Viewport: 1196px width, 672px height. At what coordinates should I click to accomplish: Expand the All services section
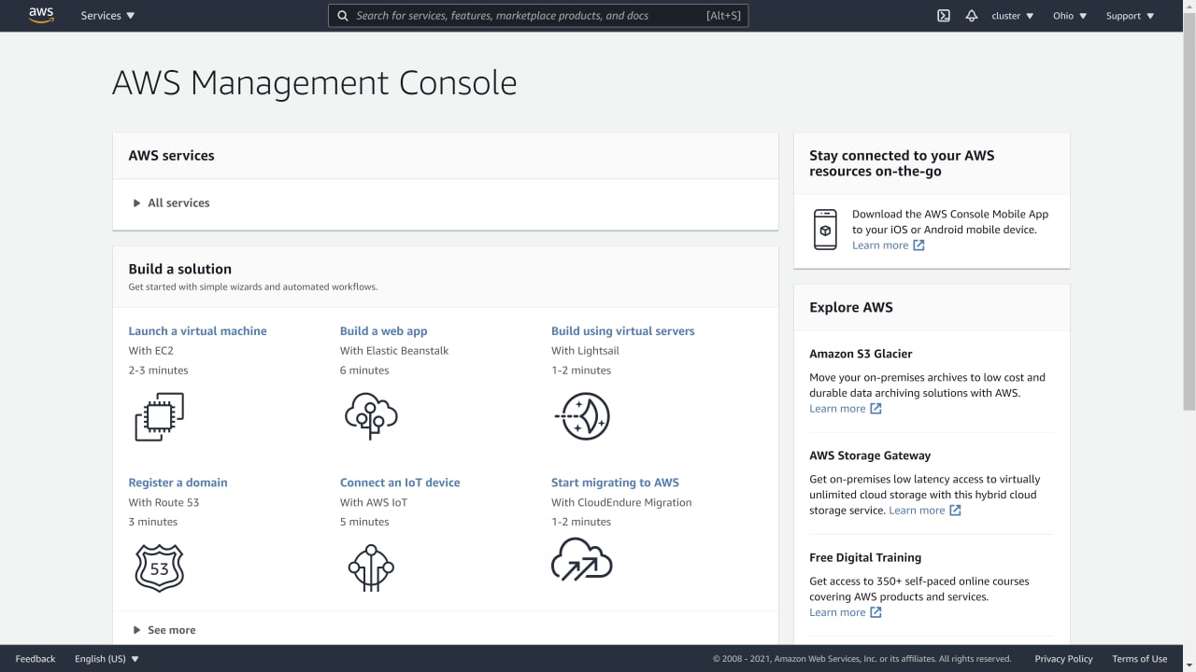click(x=171, y=203)
